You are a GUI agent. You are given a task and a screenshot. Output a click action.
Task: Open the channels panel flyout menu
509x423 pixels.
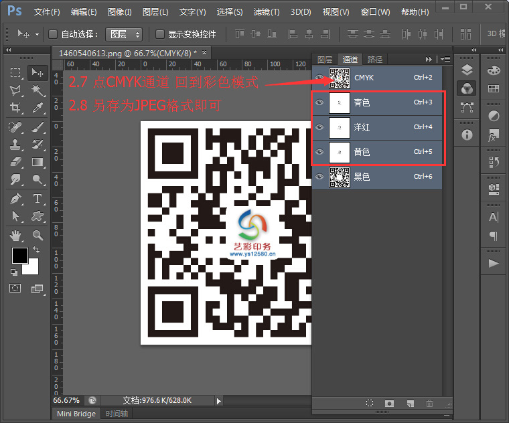click(445, 60)
